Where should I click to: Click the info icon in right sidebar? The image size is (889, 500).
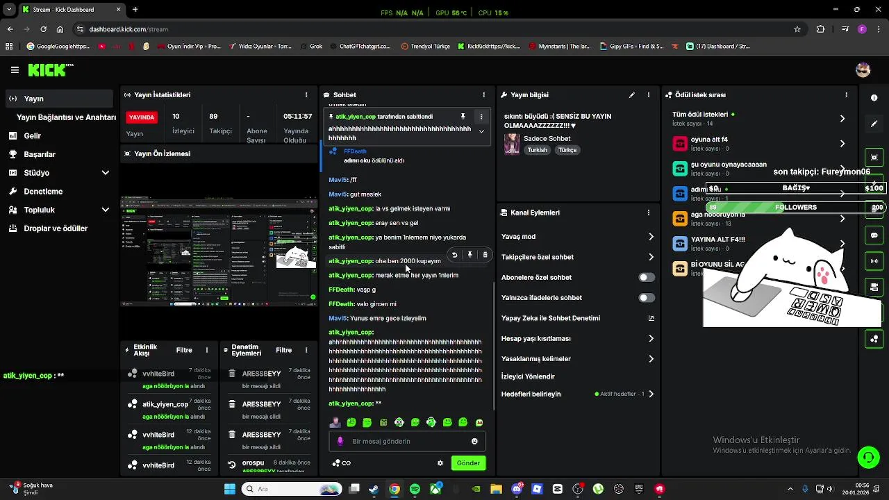(874, 98)
